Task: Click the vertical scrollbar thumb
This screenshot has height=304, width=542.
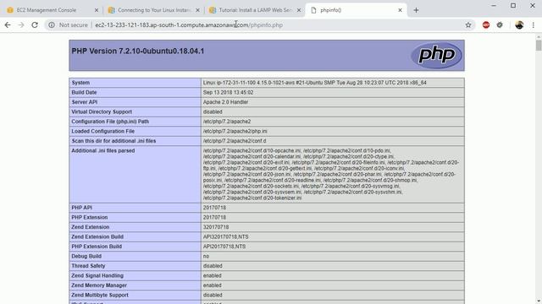Action: [x=539, y=45]
